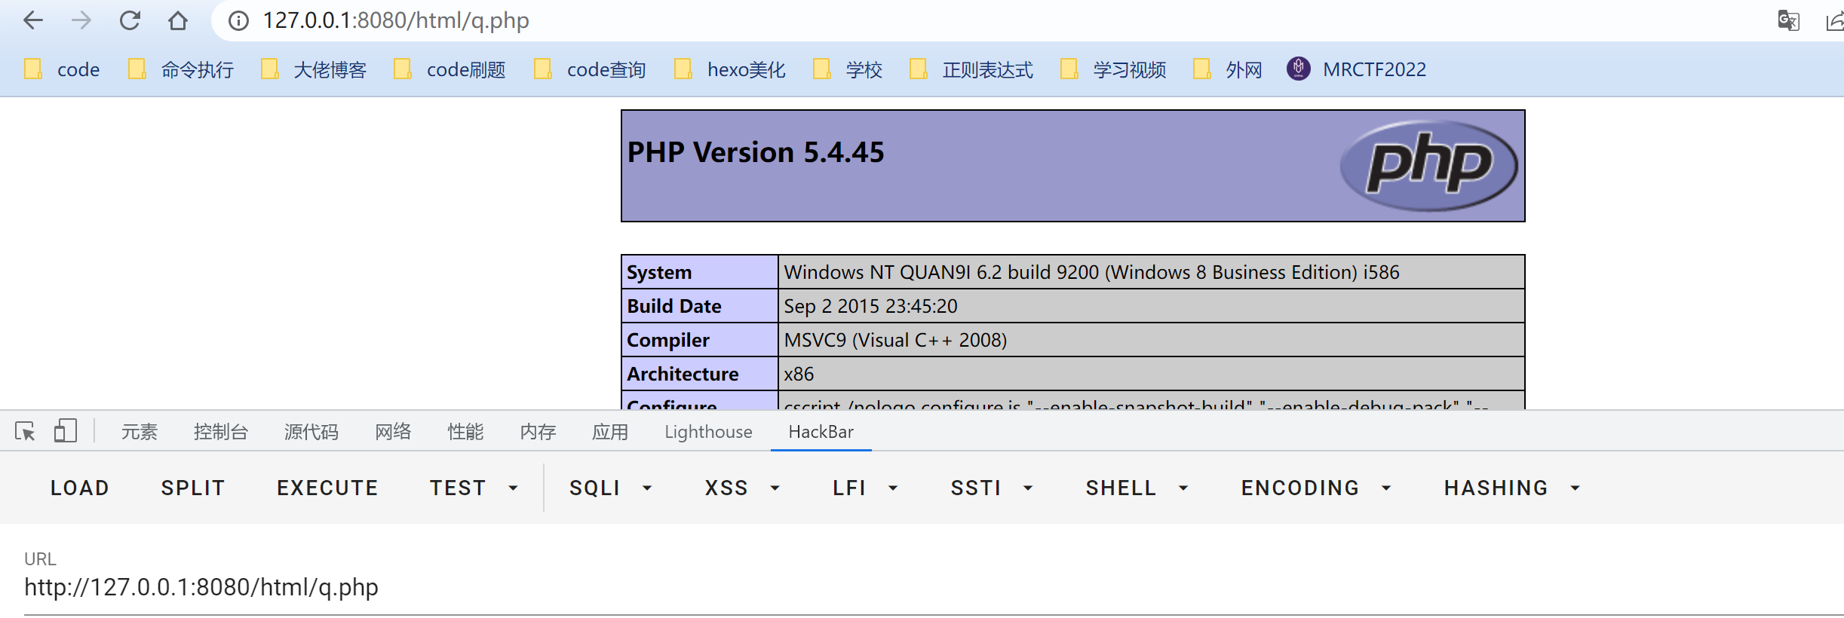This screenshot has width=1844, height=618.
Task: Click the EXECUTE button in HackBar
Action: coord(327,488)
